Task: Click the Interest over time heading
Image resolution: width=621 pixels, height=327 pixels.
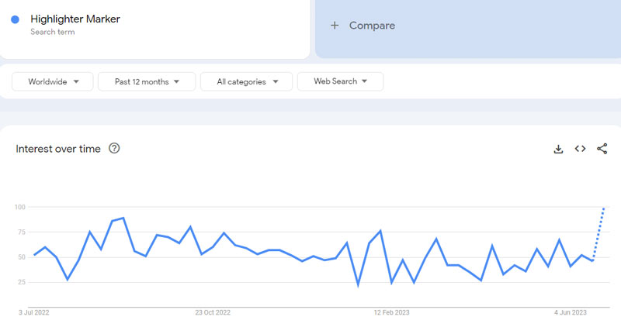Action: point(58,149)
